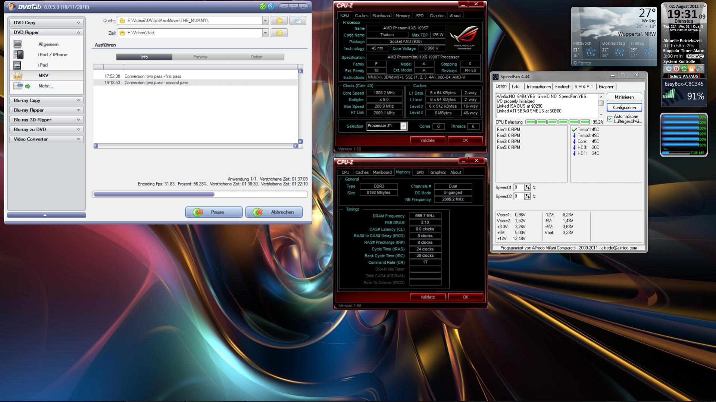Browse for a source folder next to Quelle
Image resolution: width=716 pixels, height=402 pixels.
tap(279, 20)
